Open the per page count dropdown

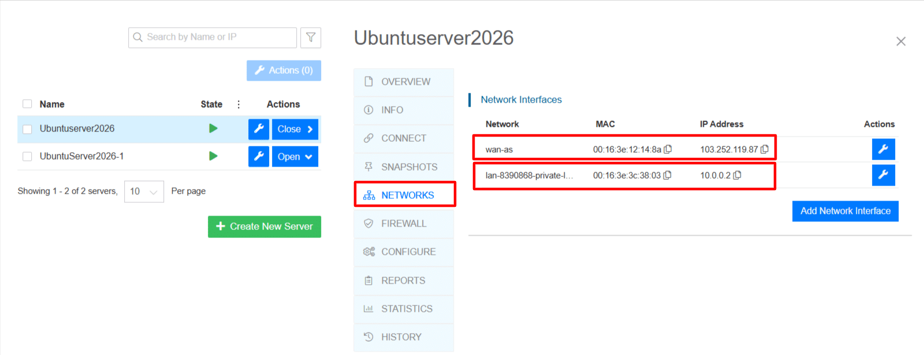pos(144,191)
